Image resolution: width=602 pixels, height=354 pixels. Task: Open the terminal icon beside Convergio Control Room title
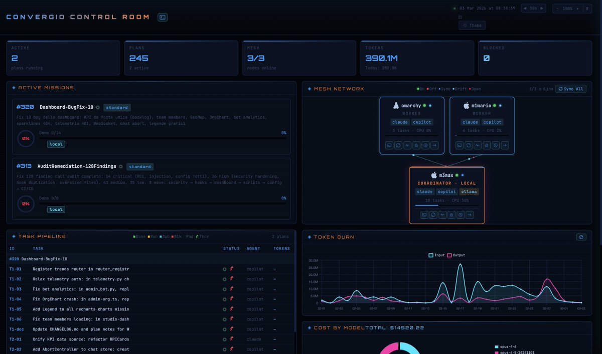[162, 17]
